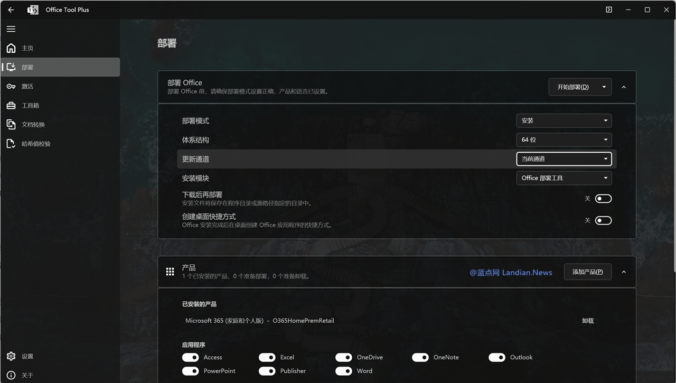The height and width of the screenshot is (383, 676).
Task: Click the hamburger menu icon
Action: point(11,29)
